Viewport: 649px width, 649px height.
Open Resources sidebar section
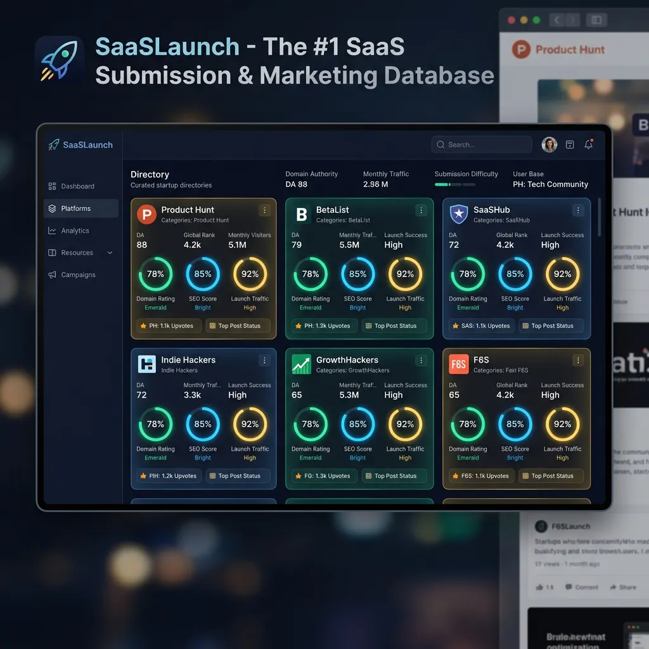point(81,252)
